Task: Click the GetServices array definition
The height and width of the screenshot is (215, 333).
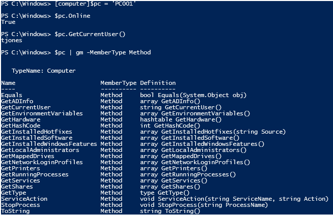Action: click(174, 180)
